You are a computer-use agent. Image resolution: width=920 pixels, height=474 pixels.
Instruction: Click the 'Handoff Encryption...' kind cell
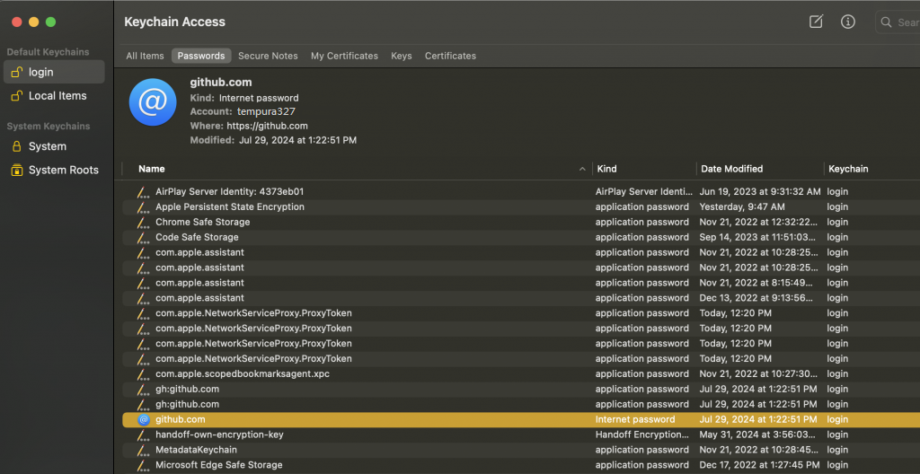(641, 434)
